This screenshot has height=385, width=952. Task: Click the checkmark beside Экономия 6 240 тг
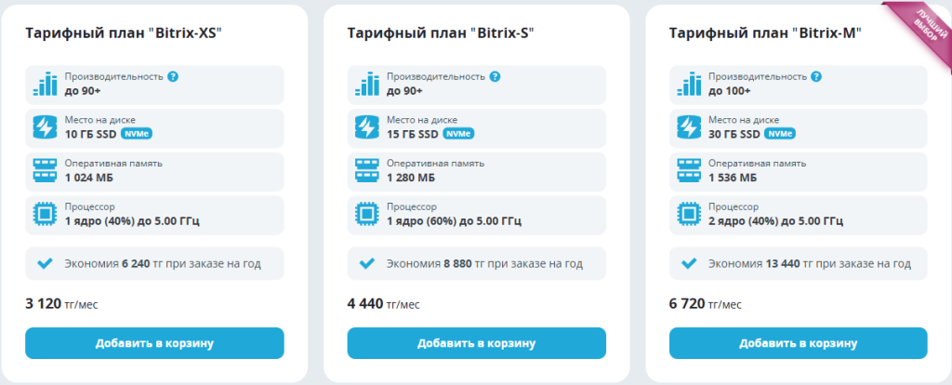pos(45,263)
